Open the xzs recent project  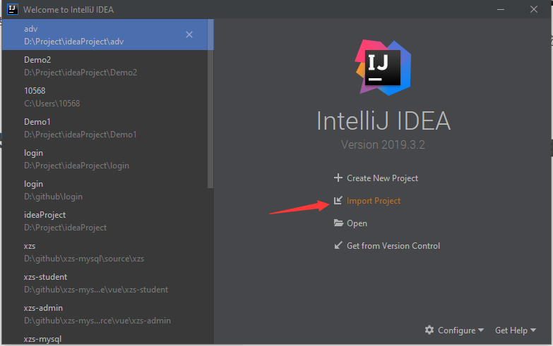click(x=105, y=252)
